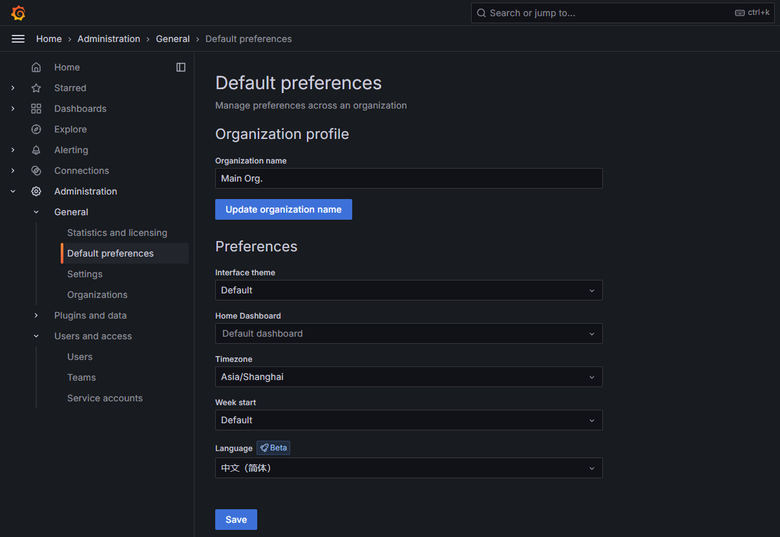Save the default preferences
Screen dimensions: 780x537
tap(236, 520)
